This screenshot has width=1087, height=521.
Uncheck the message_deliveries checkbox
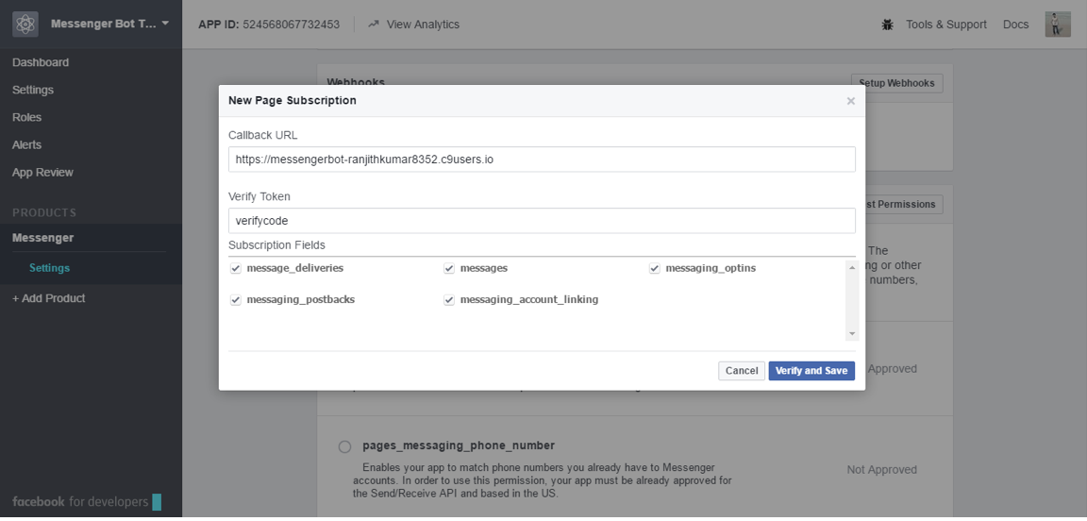tap(236, 269)
